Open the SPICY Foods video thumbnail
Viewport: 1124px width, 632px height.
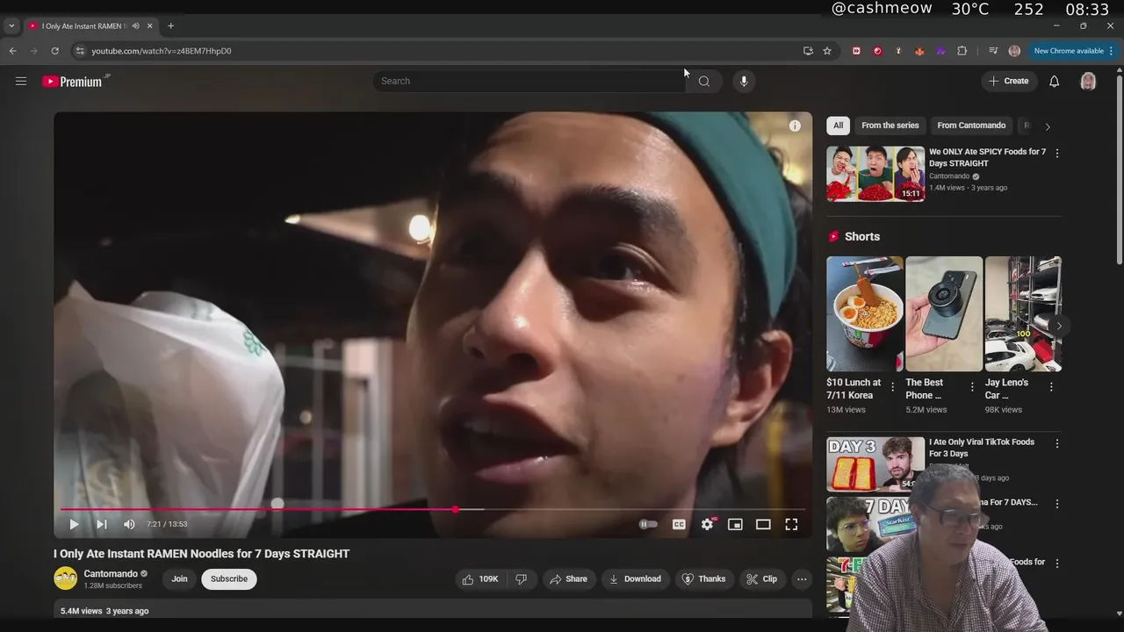point(875,174)
